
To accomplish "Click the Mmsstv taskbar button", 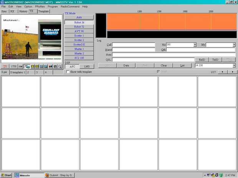I will [29, 175].
